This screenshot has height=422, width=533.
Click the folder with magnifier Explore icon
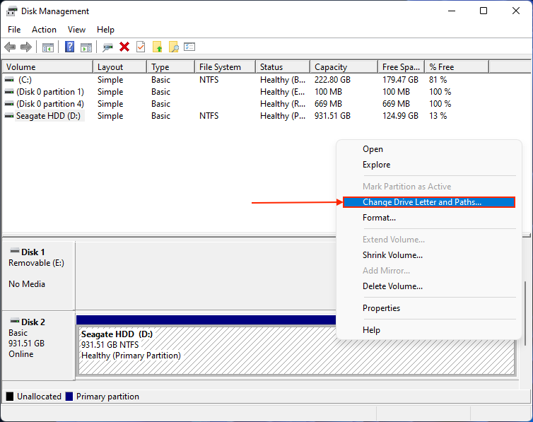(x=173, y=47)
